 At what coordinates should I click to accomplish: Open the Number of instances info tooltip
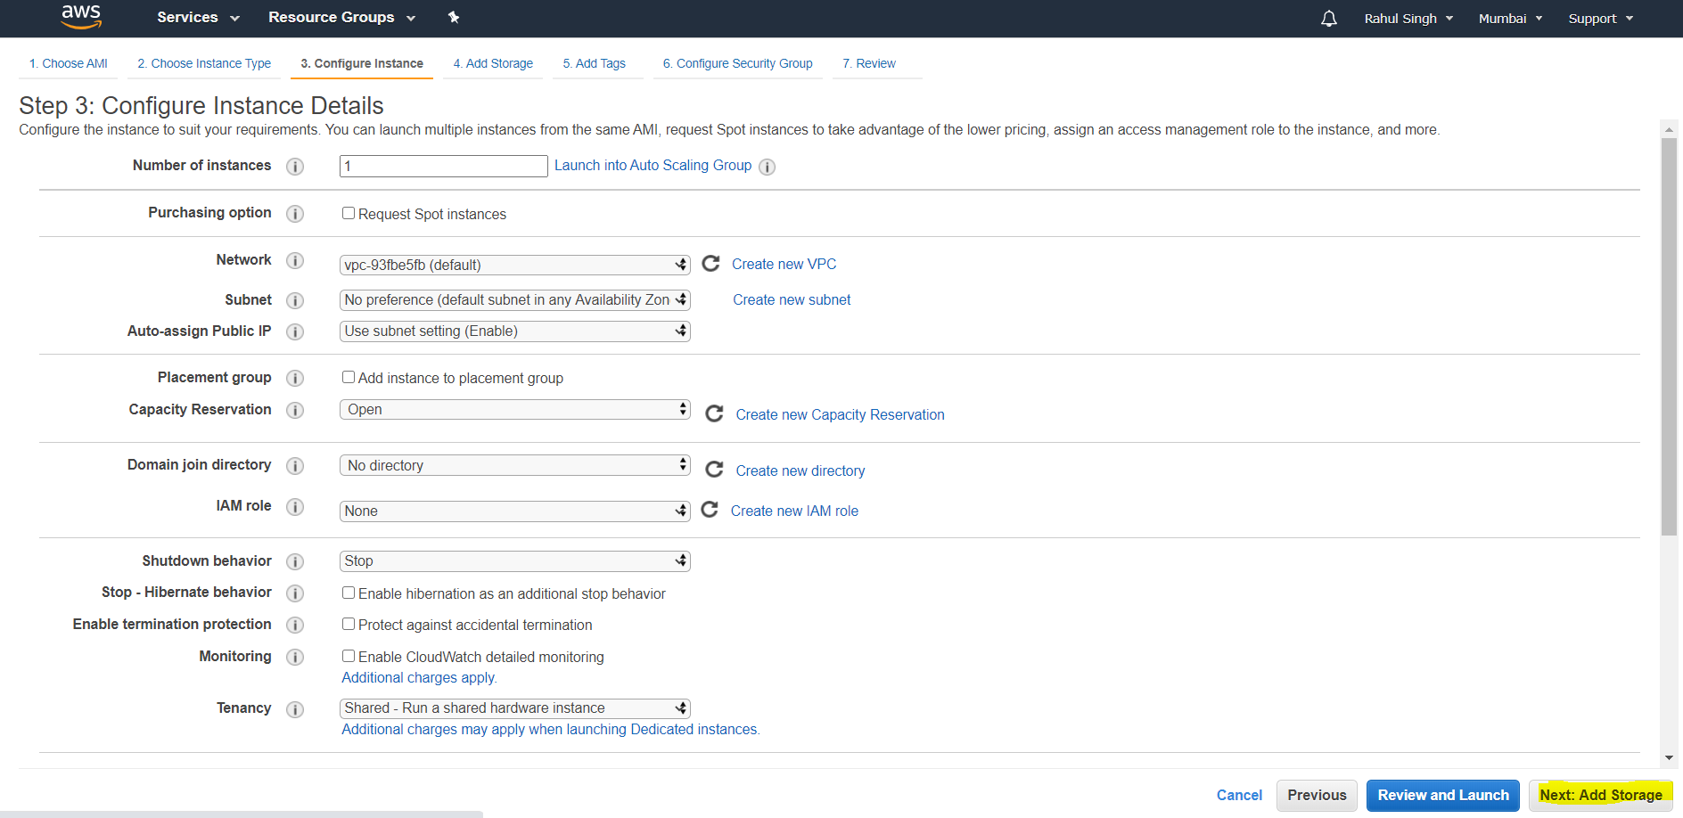(x=295, y=166)
